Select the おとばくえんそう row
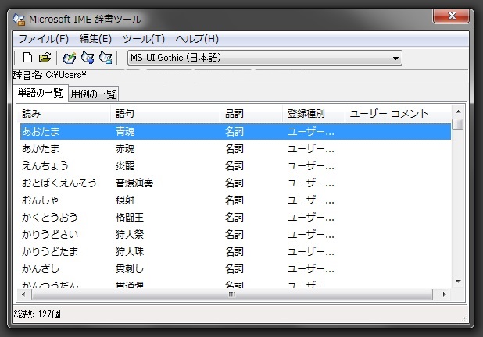The image size is (483, 337). click(235, 183)
